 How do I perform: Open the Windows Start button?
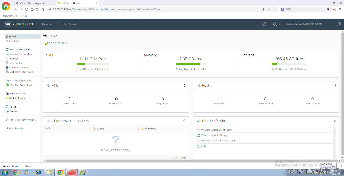(x=5, y=172)
